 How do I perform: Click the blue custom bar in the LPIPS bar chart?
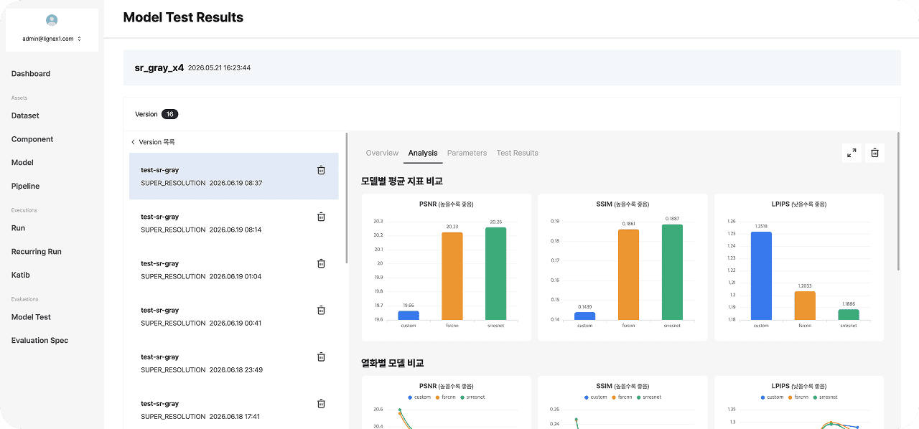761,275
